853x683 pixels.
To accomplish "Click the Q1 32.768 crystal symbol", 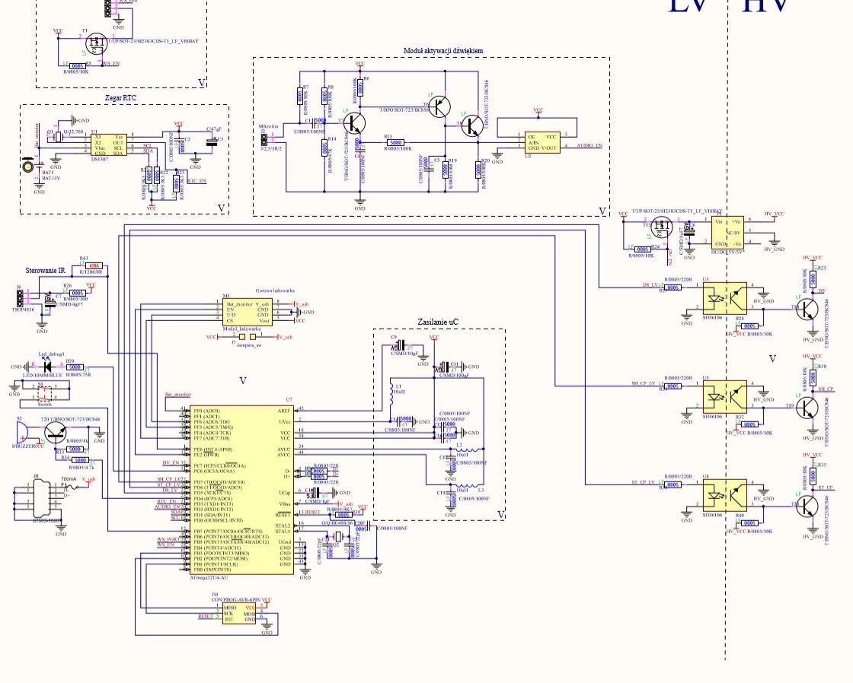I will point(58,136).
